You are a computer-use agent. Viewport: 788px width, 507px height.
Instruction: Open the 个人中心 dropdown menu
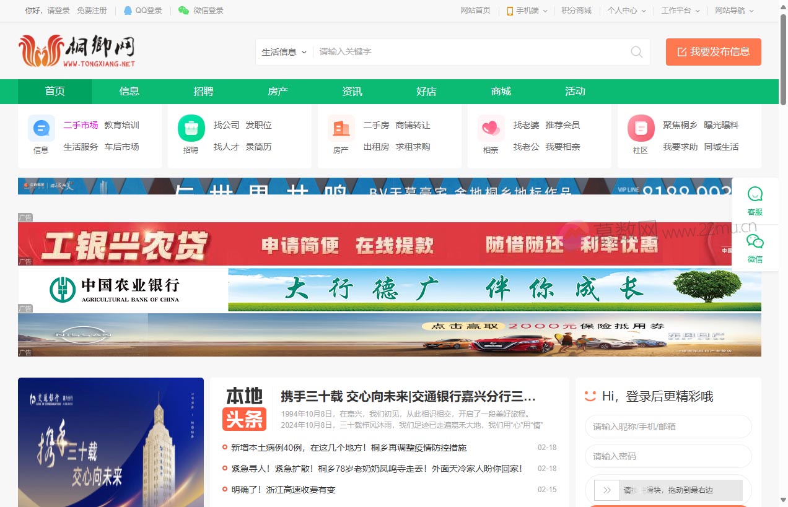[x=626, y=11]
